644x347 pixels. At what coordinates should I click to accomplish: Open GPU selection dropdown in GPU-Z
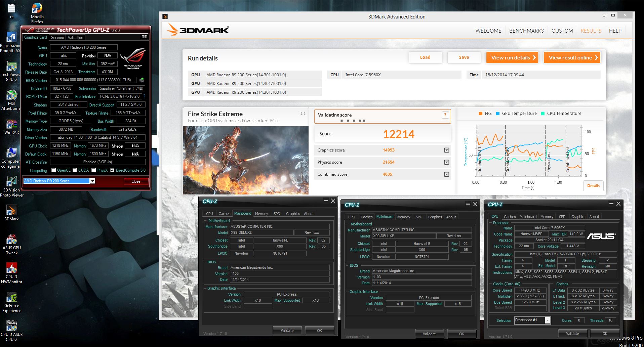pos(92,181)
